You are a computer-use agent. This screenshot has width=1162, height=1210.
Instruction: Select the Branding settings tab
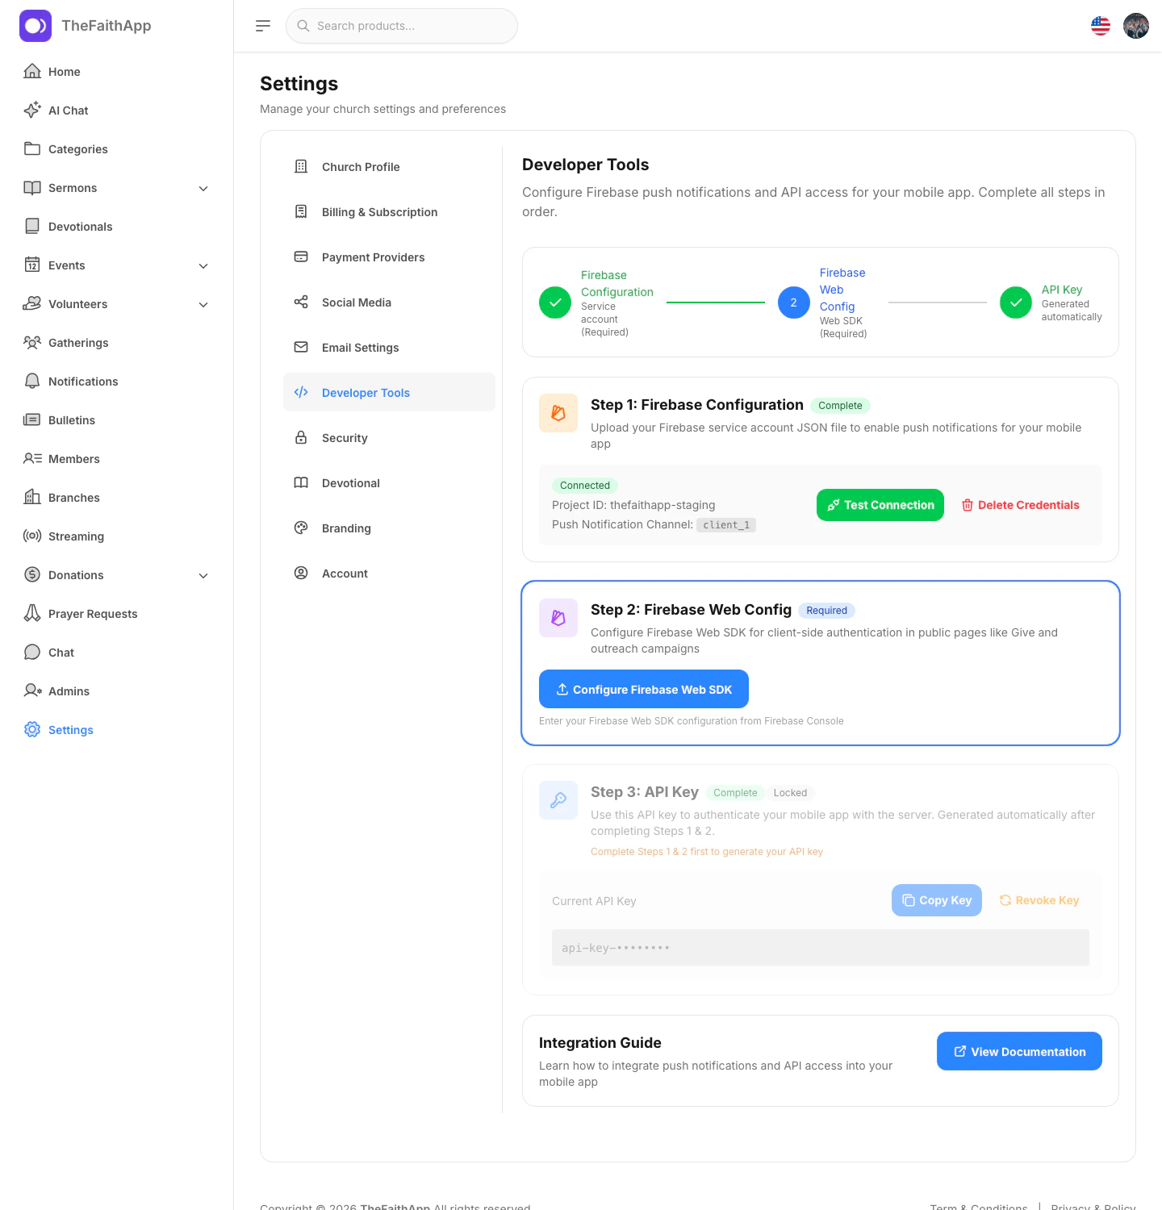coord(389,528)
